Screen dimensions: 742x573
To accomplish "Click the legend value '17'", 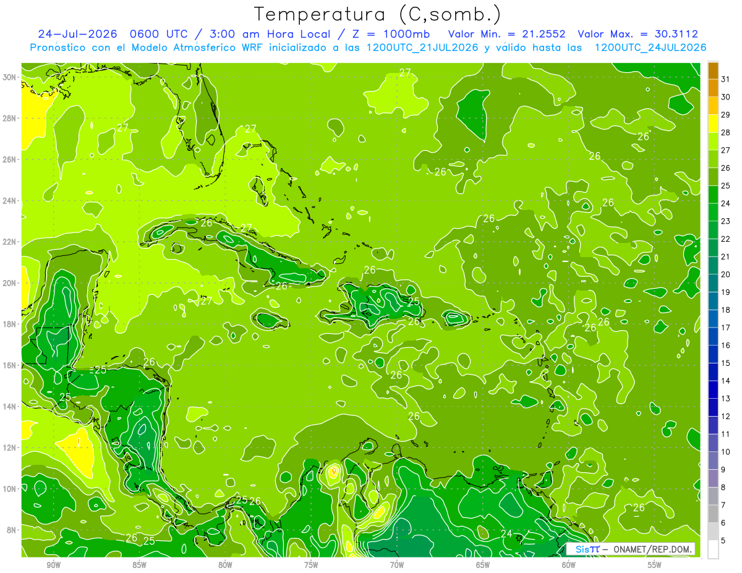I will tap(726, 328).
